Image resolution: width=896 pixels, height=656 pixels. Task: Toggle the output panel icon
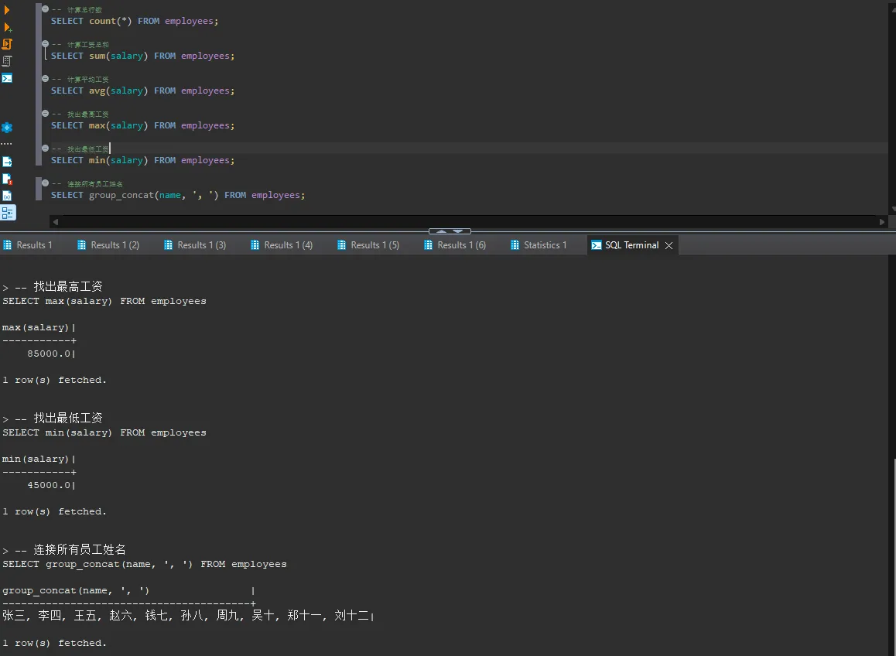(7, 162)
